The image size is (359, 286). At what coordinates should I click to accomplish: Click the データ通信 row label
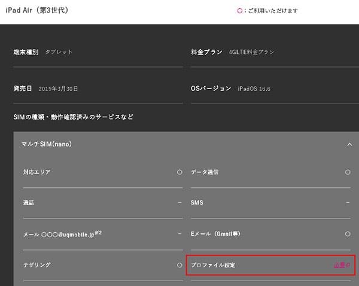coord(205,172)
